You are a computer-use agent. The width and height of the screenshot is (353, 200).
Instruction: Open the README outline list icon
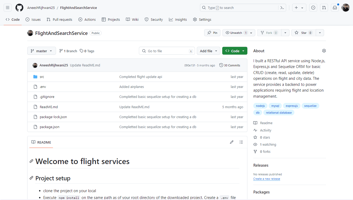(241, 142)
